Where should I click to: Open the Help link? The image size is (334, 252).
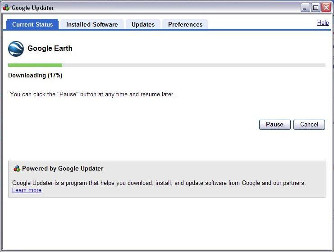click(x=323, y=23)
